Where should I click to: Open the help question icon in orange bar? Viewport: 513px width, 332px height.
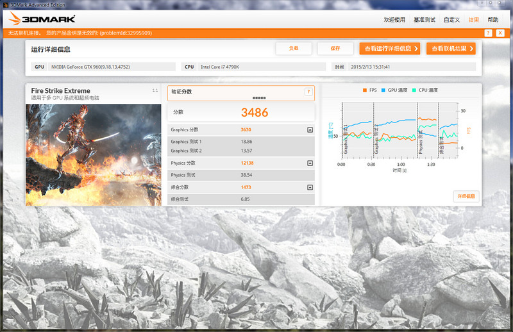pyautogui.click(x=488, y=33)
